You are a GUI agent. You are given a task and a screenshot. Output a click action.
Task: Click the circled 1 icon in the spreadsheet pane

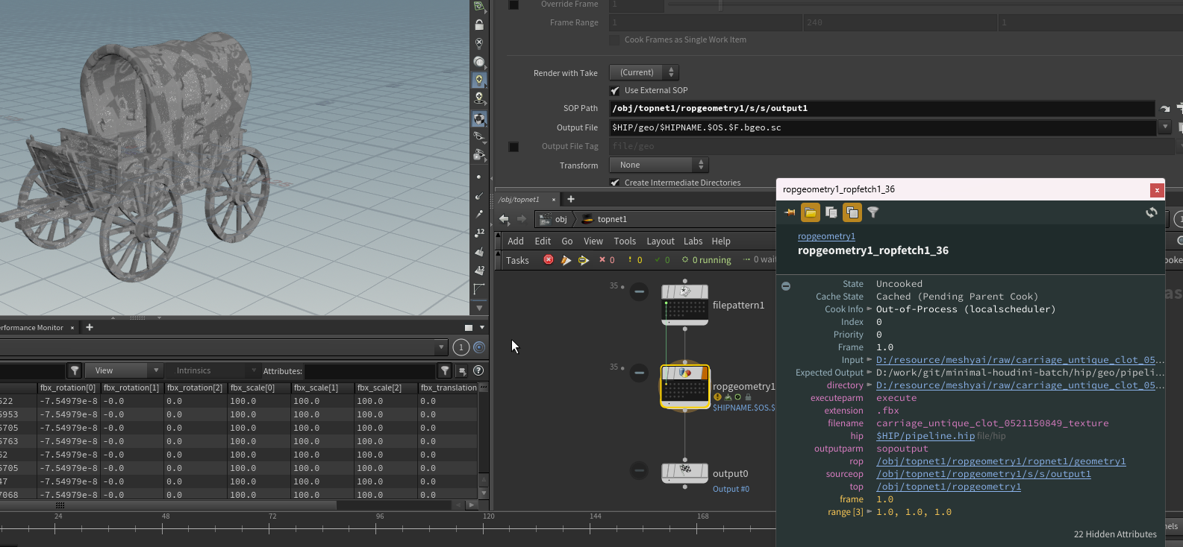point(461,347)
